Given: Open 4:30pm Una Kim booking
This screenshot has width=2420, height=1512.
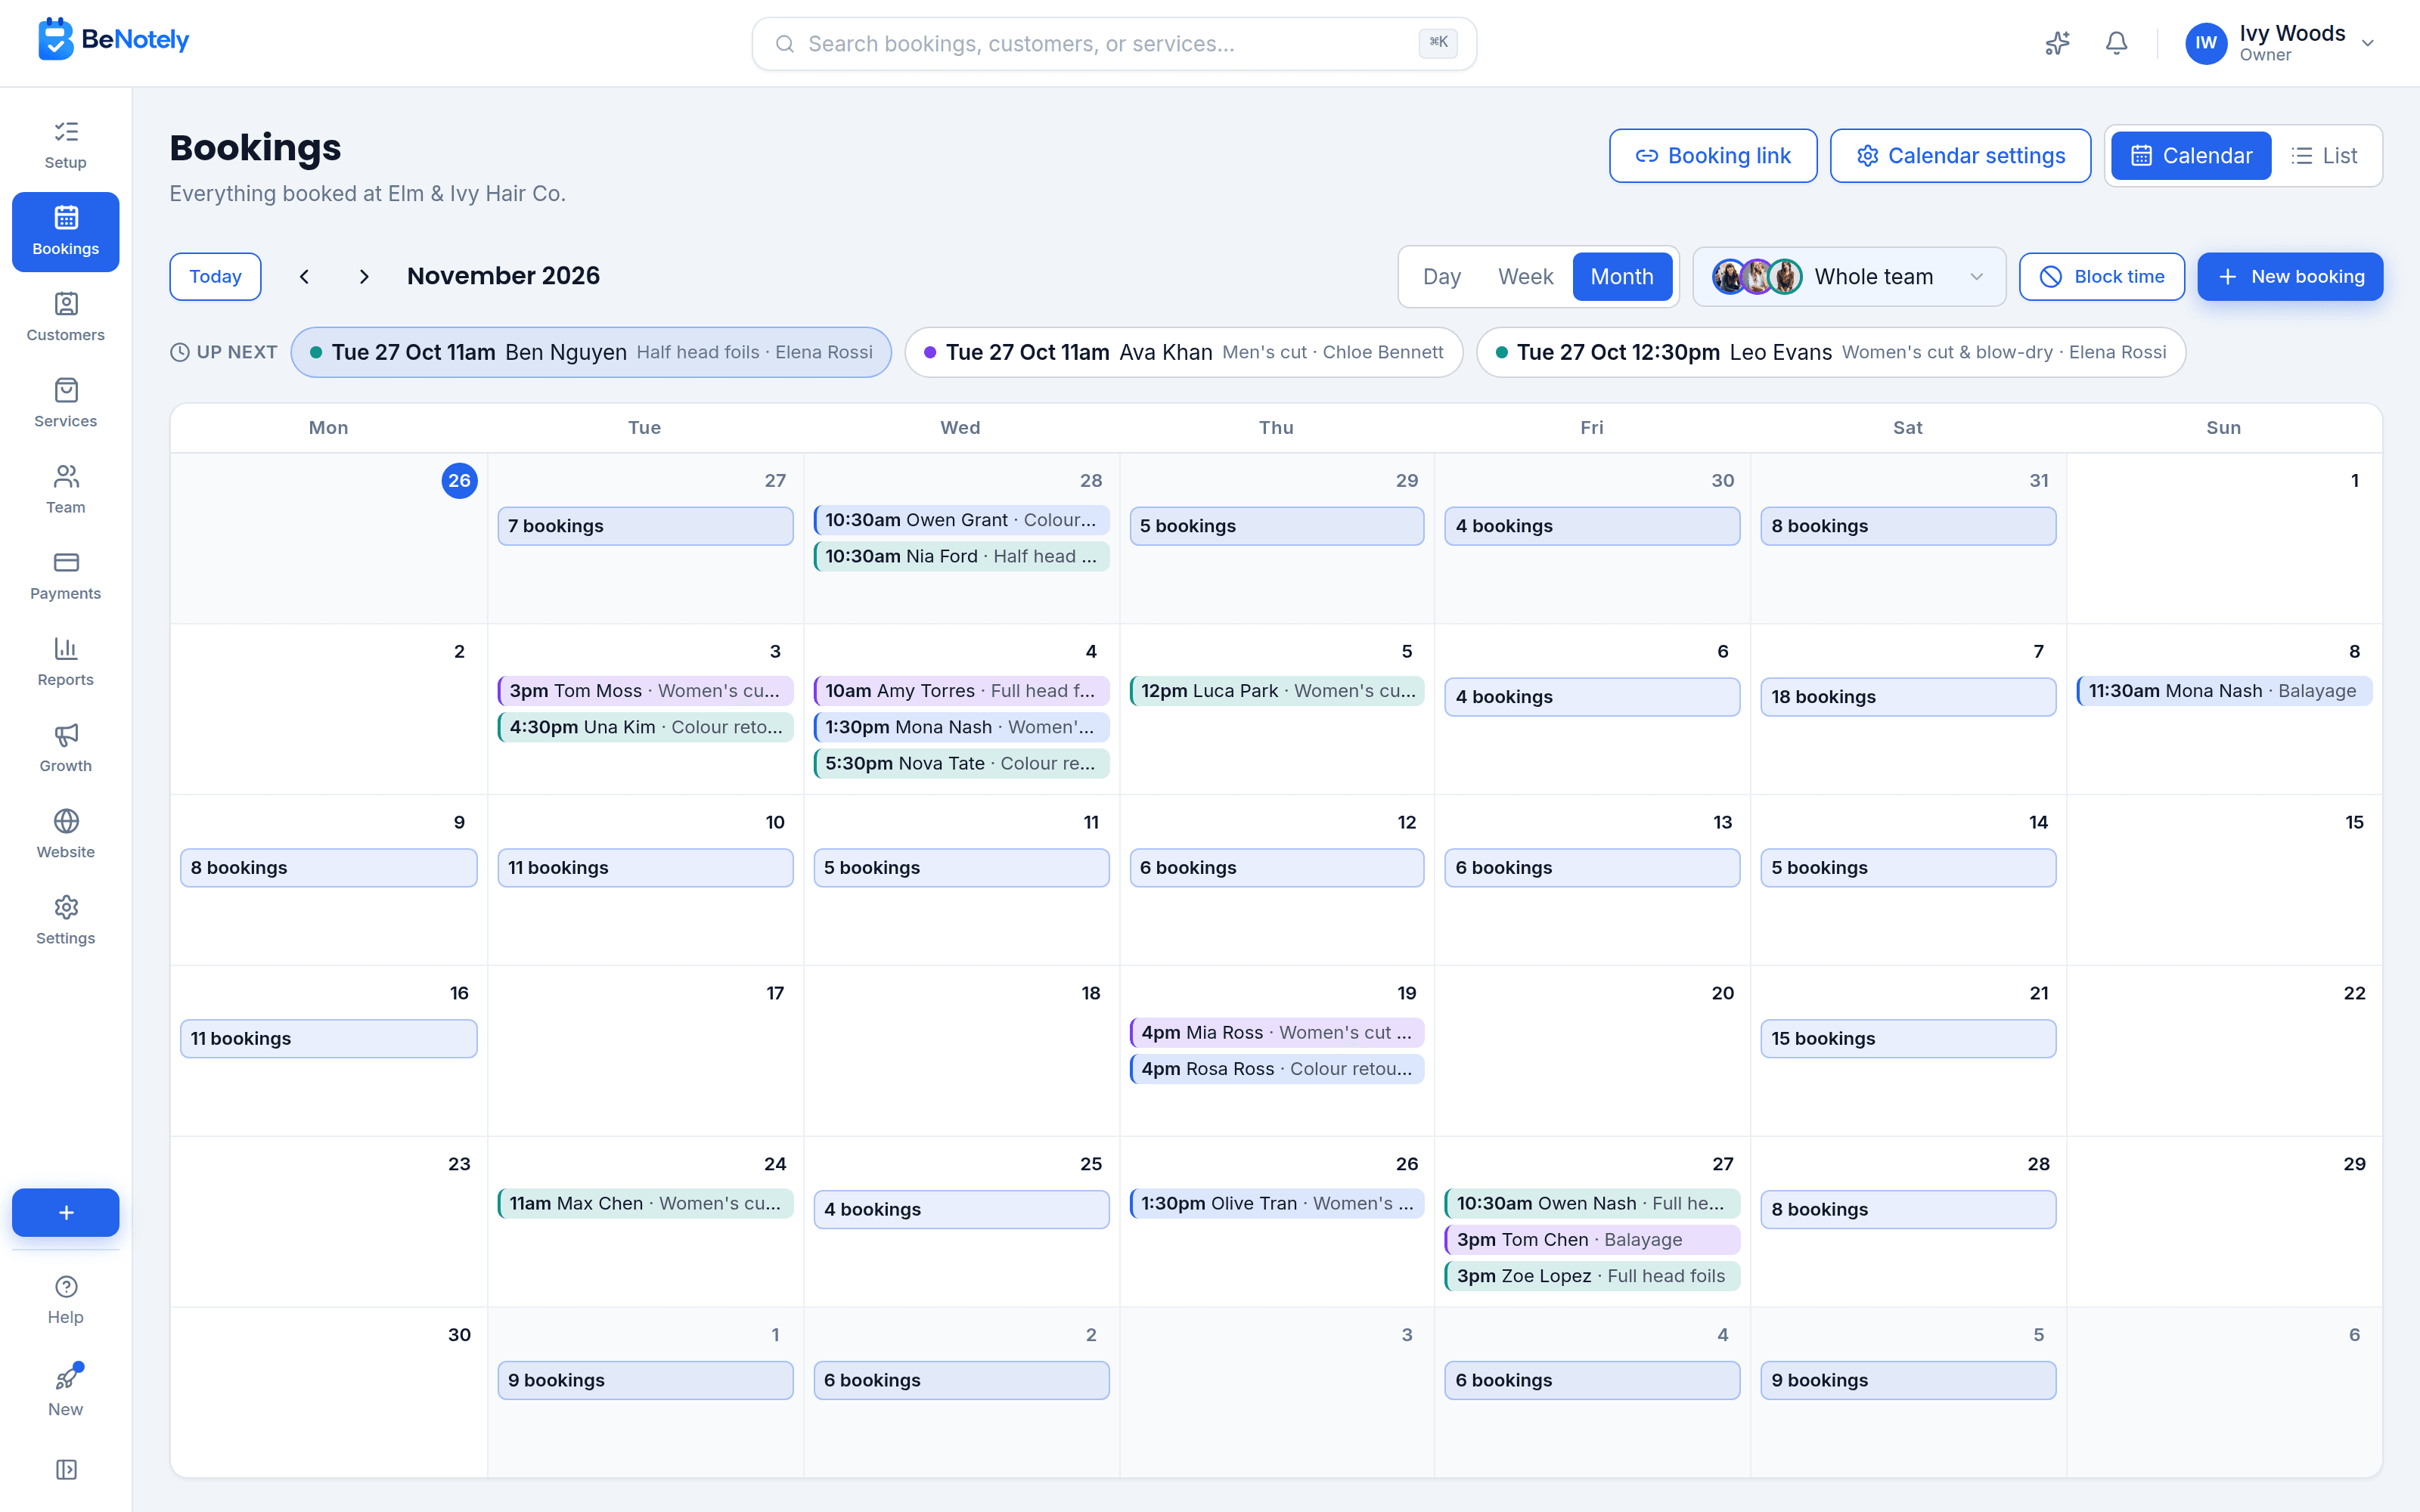Looking at the screenshot, I should (x=645, y=727).
